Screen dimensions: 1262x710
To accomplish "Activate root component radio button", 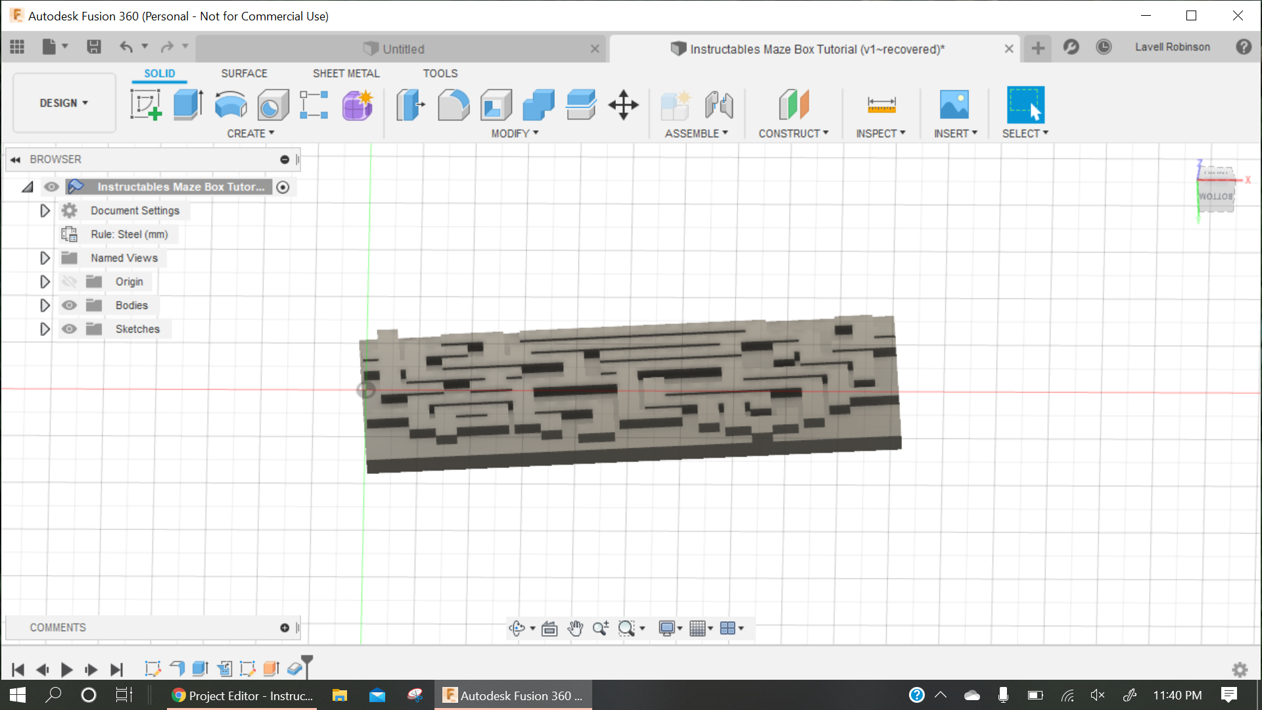I will (283, 187).
